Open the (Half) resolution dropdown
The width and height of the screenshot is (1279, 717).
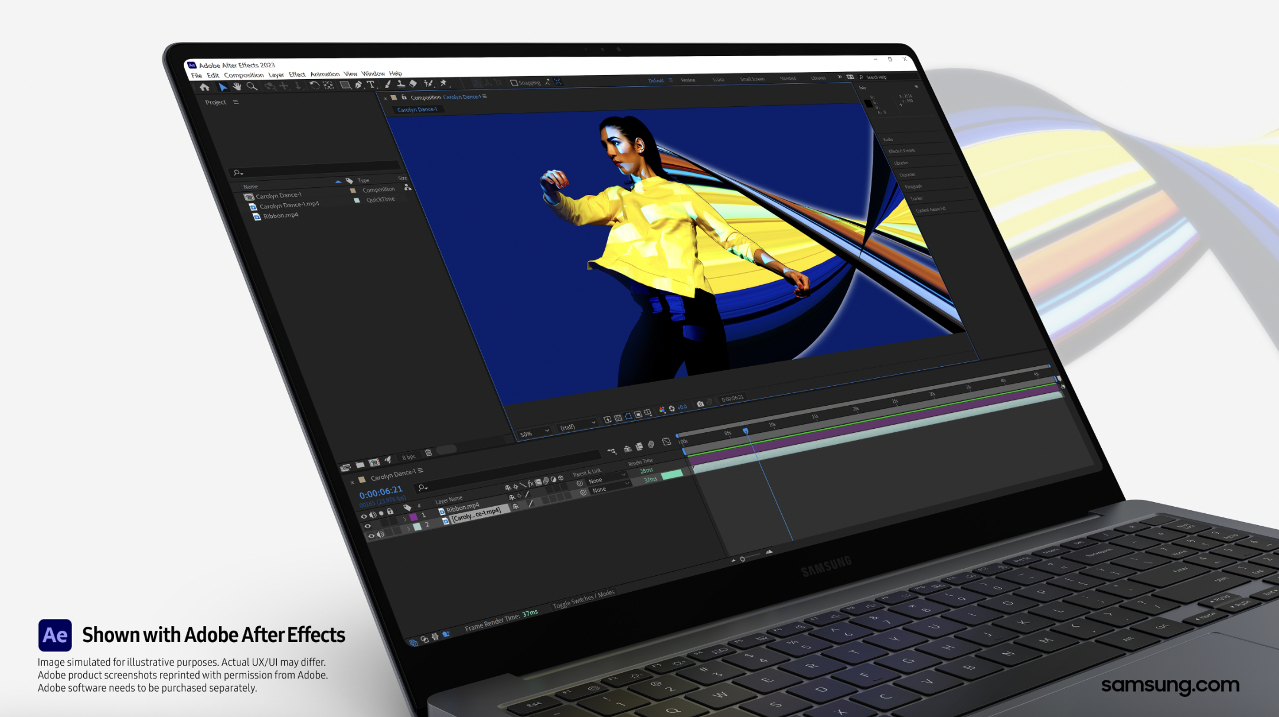click(x=577, y=425)
